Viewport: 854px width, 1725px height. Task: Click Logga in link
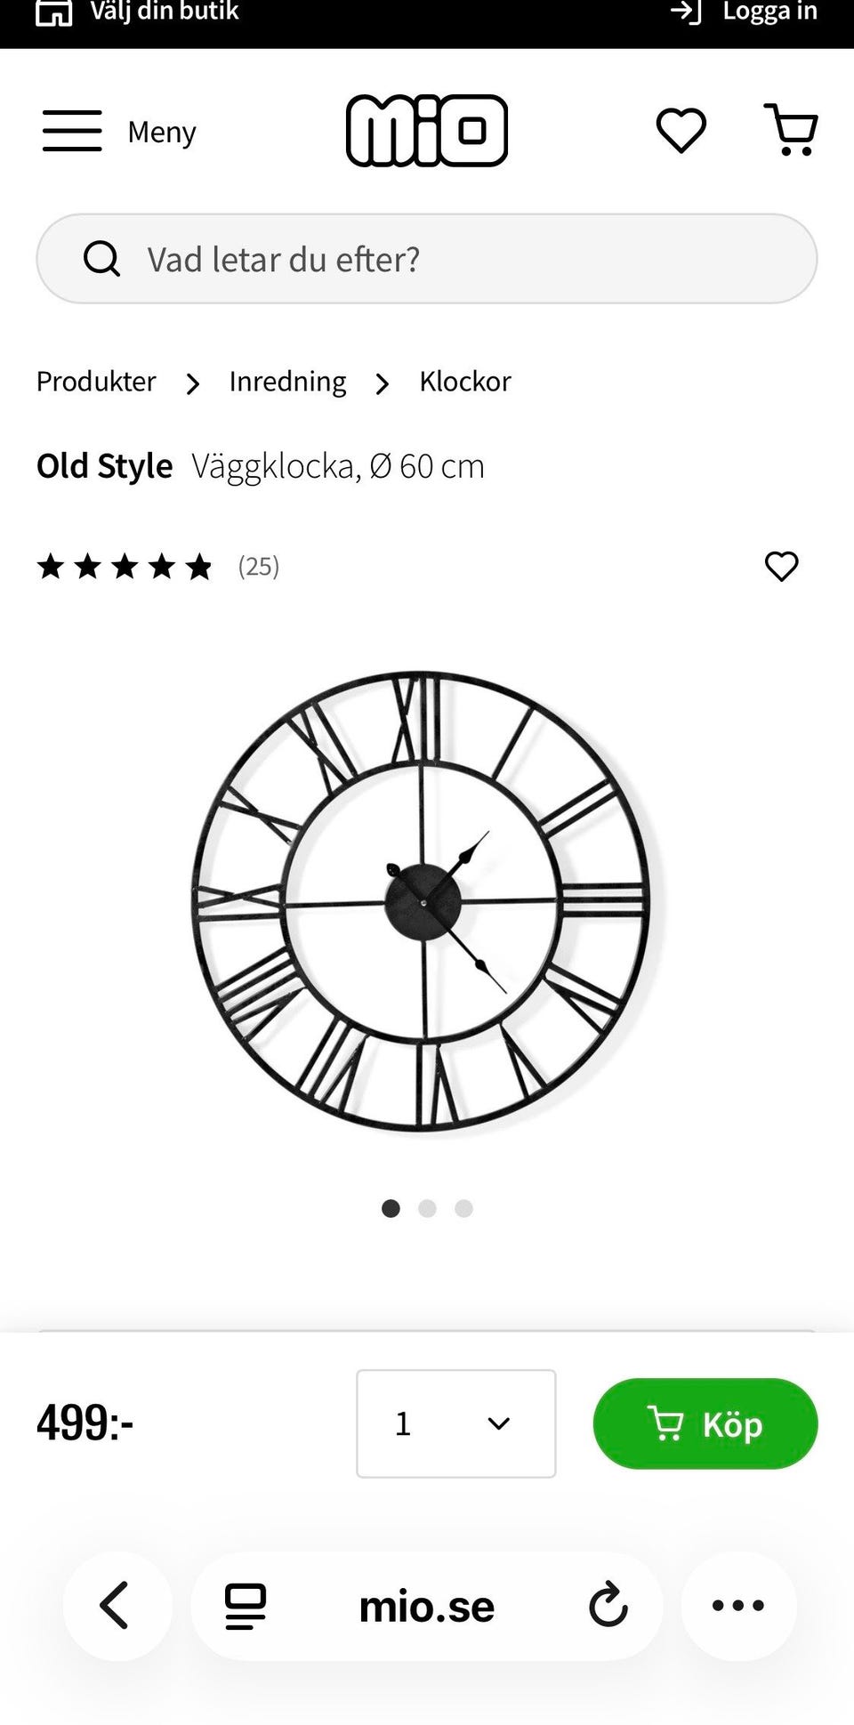(x=745, y=12)
